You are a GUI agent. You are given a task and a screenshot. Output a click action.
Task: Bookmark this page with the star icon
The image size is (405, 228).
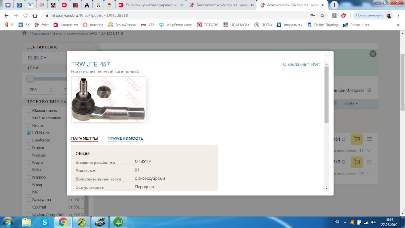pyautogui.click(x=322, y=16)
